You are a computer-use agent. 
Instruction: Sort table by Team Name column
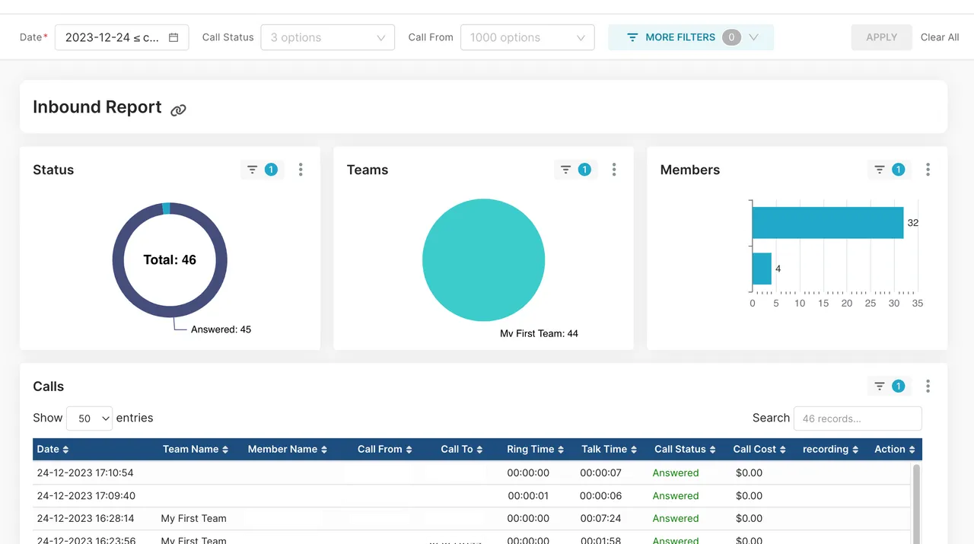pos(196,449)
